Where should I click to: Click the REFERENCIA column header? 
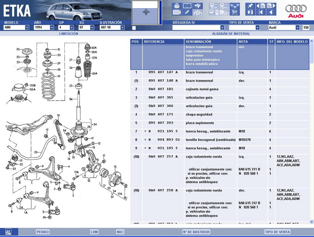point(163,41)
